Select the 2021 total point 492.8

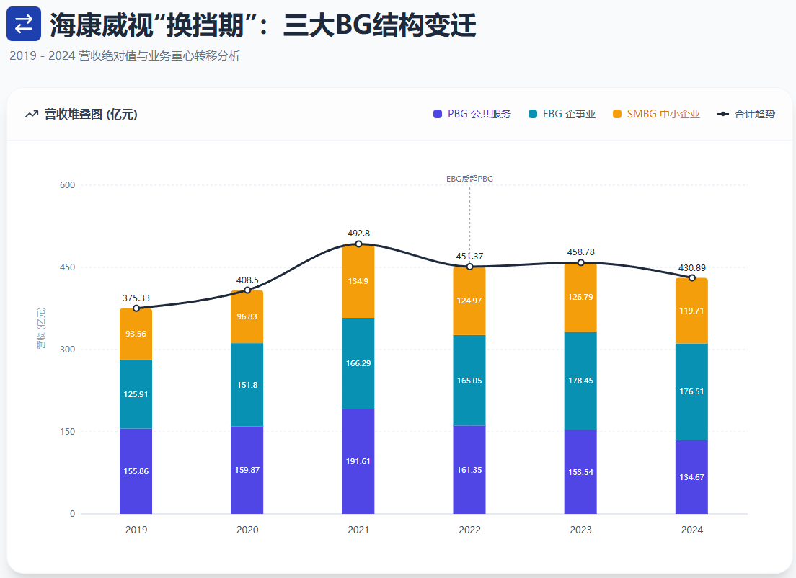click(x=358, y=244)
